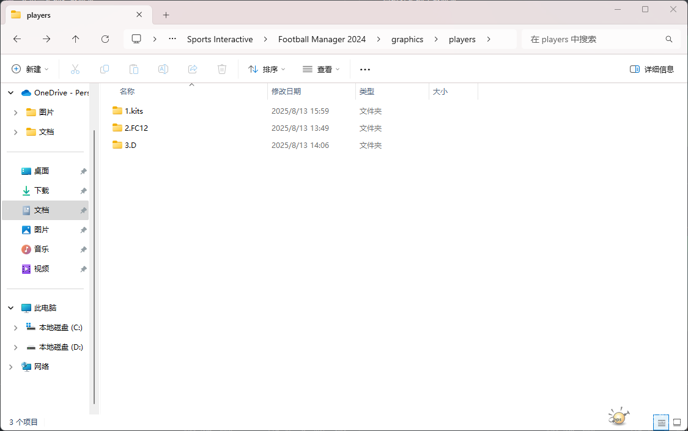Select the Rename icon

coord(163,68)
